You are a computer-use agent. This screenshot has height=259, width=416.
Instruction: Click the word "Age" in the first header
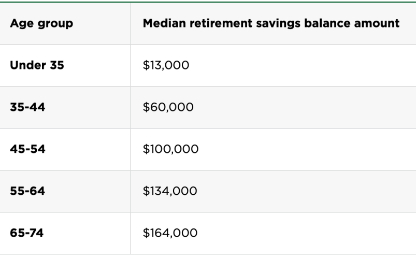coord(20,24)
